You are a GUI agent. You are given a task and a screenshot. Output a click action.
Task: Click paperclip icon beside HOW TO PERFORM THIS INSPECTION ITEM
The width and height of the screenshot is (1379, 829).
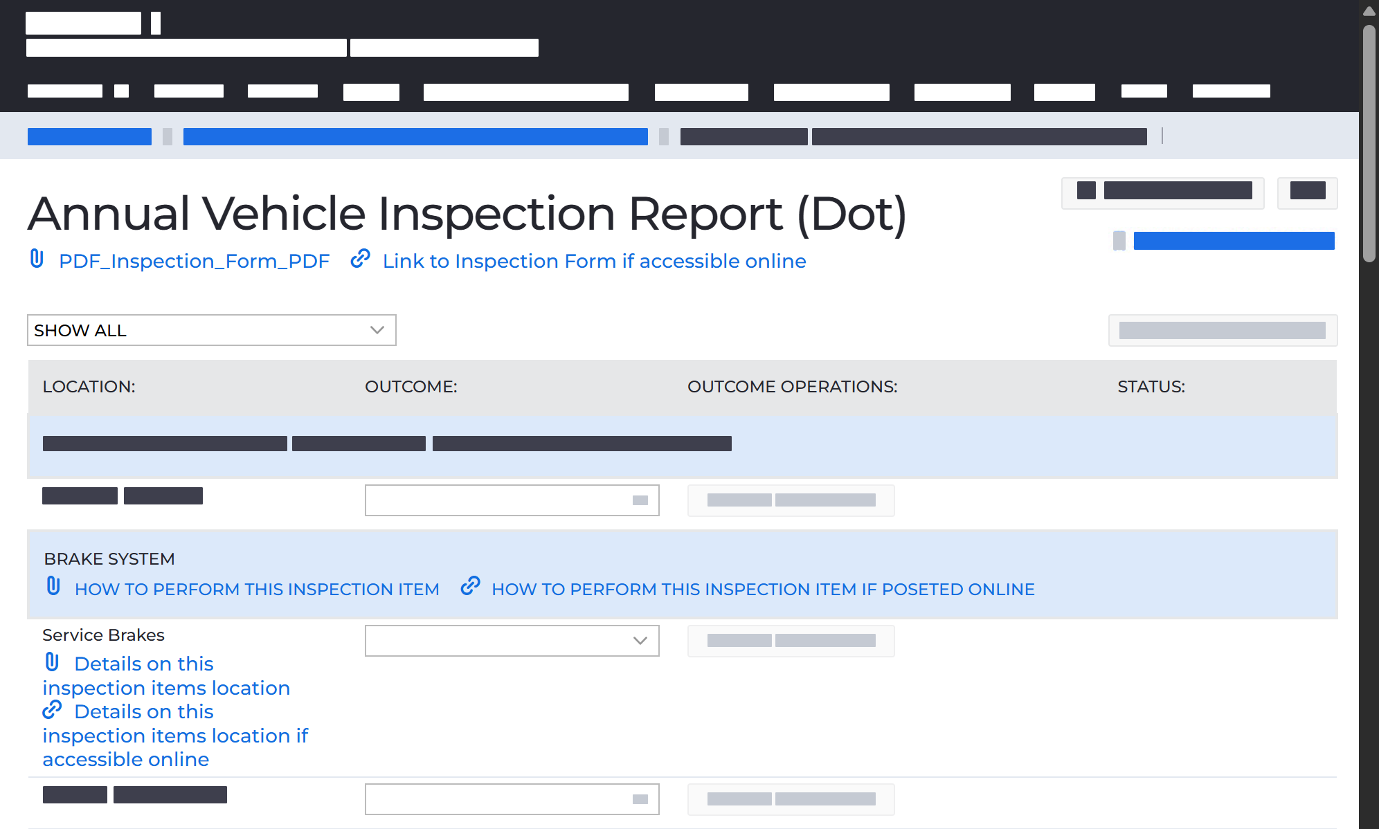point(53,586)
